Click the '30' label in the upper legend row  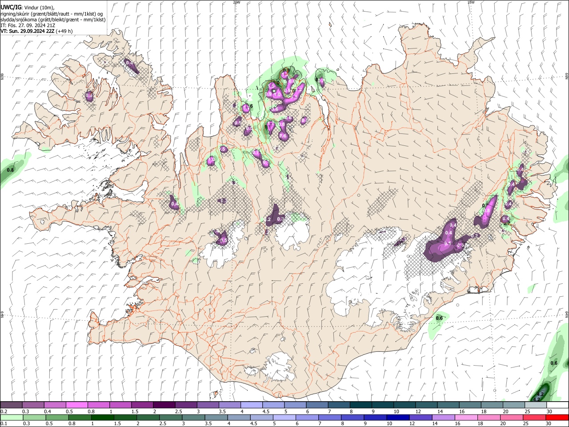pos(549,411)
